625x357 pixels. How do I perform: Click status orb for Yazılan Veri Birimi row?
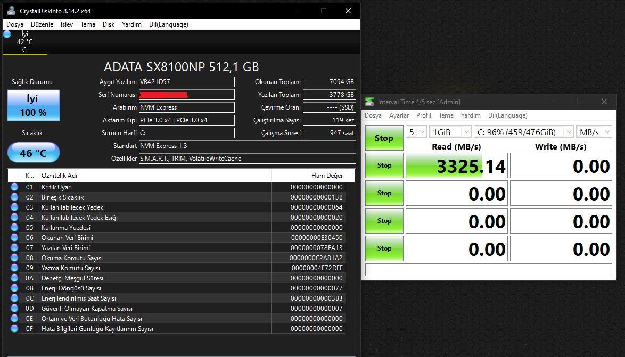[x=14, y=247]
